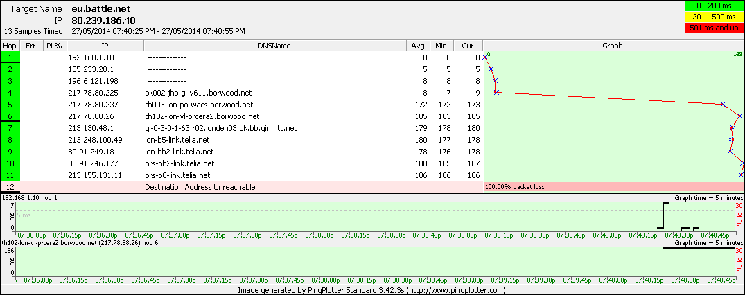
Task: Click the yellow 201 - 500 ms legend
Action: [713, 18]
